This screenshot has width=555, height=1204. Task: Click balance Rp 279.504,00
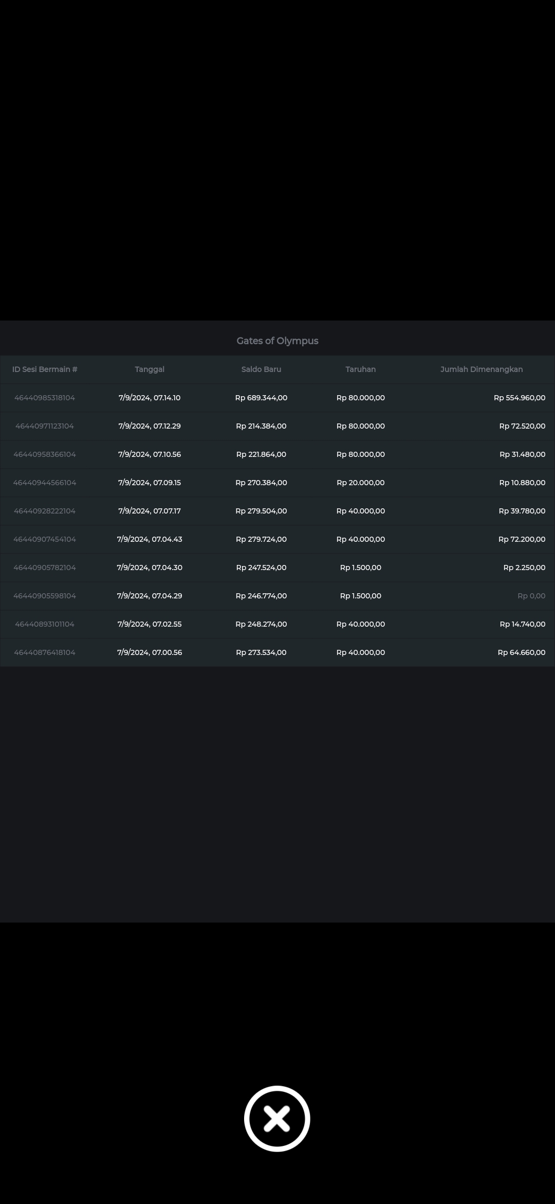(x=261, y=511)
